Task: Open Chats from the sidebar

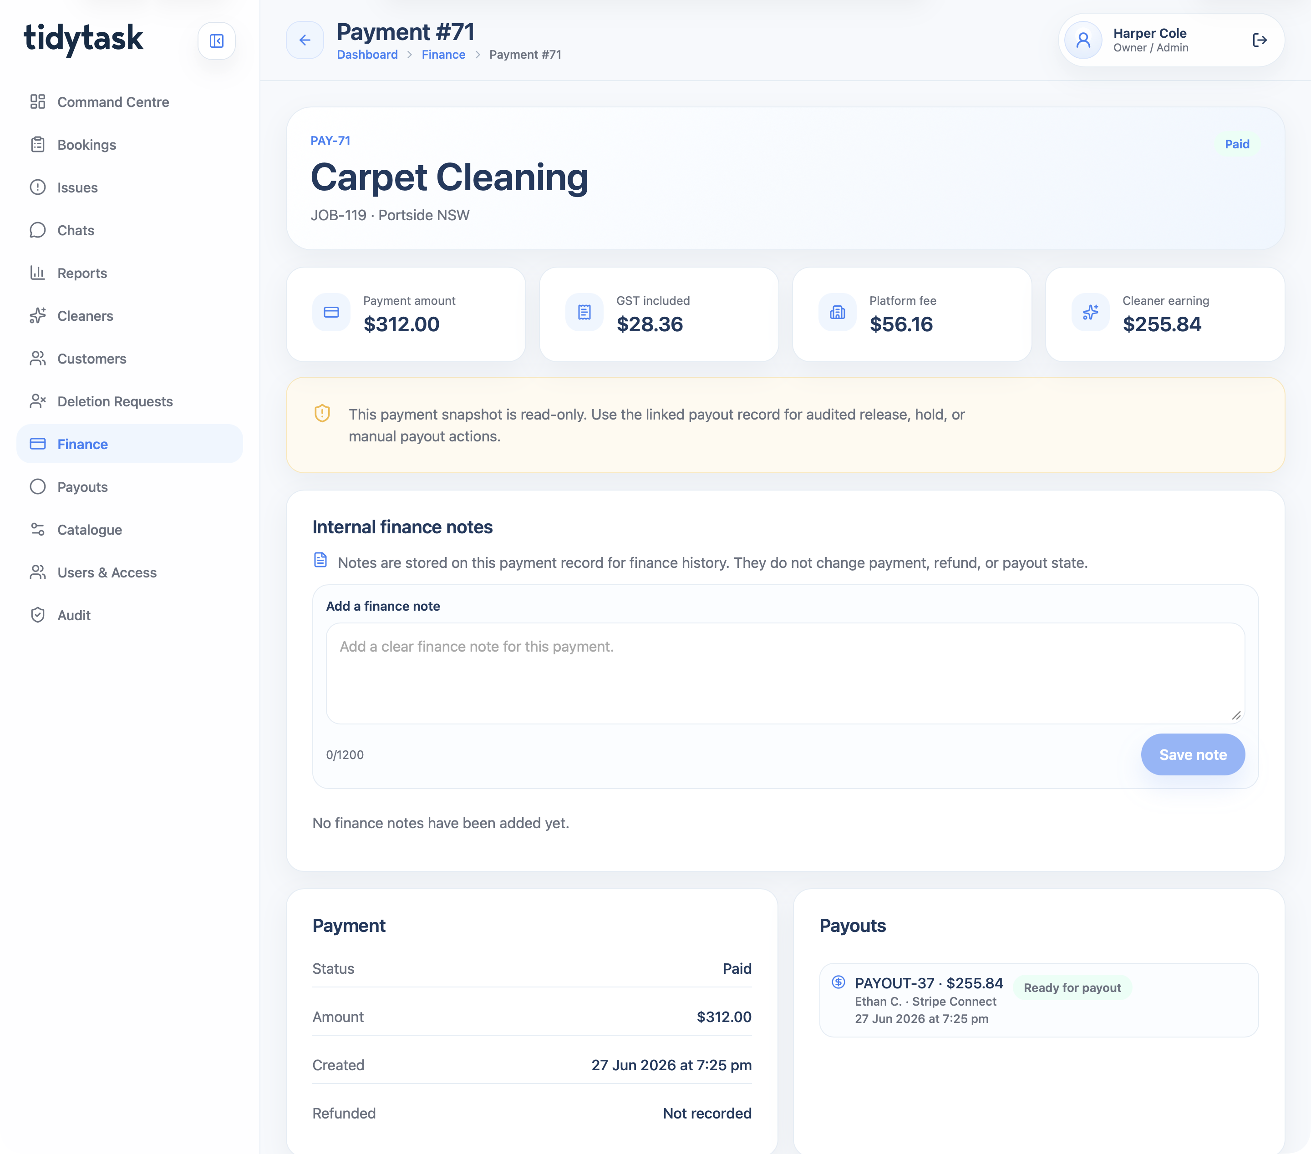Action: [x=130, y=230]
